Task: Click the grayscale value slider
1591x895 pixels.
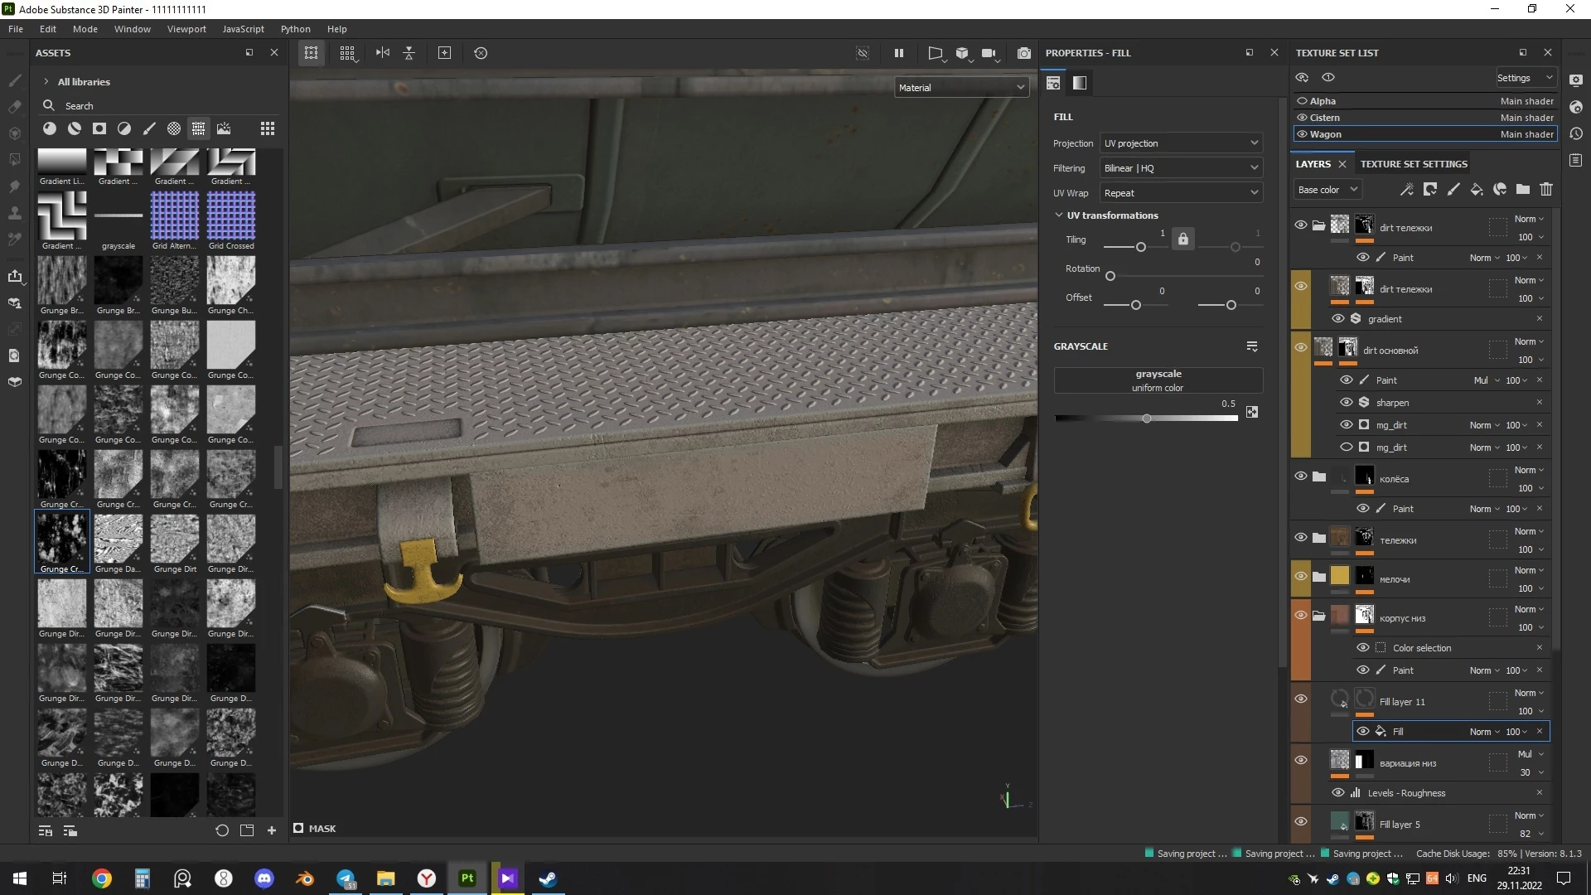Action: 1147,418
